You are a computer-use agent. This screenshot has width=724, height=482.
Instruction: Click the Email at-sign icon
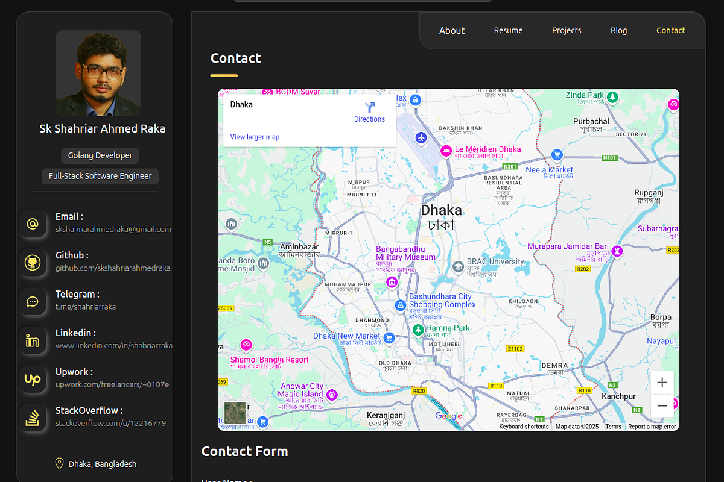[x=33, y=224]
